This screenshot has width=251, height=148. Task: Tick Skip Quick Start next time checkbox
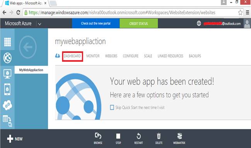[112, 107]
